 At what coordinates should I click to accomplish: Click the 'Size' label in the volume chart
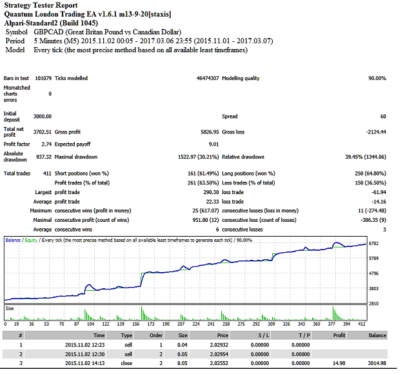(10, 308)
